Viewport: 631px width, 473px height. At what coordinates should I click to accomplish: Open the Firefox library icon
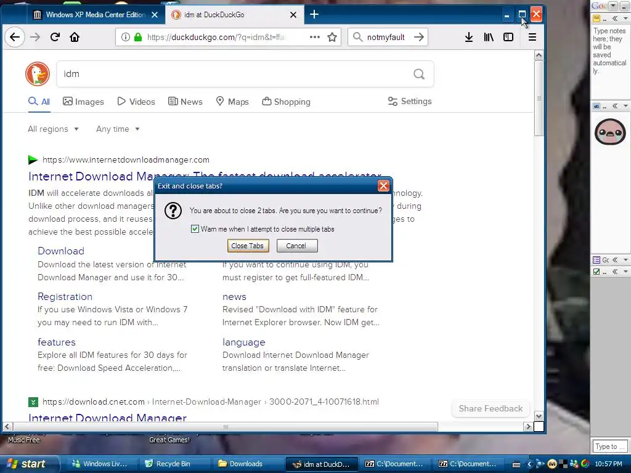coord(489,38)
